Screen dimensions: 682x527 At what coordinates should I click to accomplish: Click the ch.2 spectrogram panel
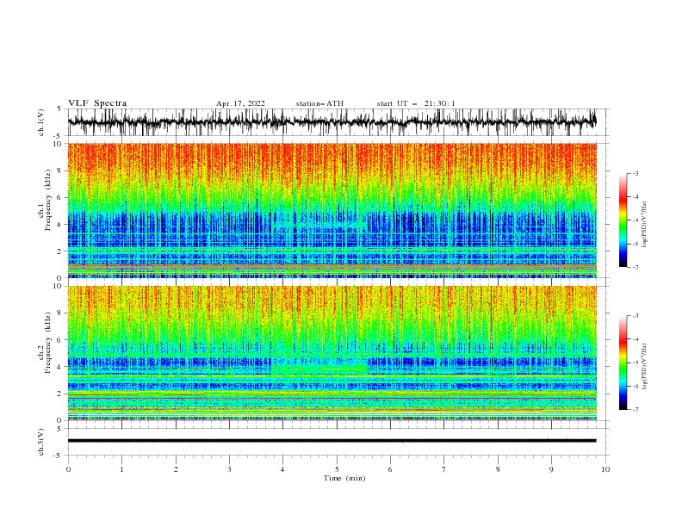pyautogui.click(x=332, y=353)
